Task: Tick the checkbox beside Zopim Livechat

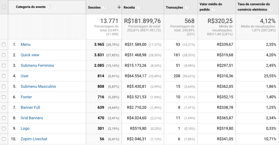Action: click(x=4, y=139)
